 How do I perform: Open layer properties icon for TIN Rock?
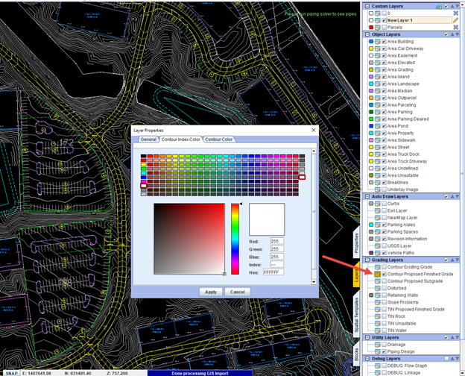coord(377,316)
